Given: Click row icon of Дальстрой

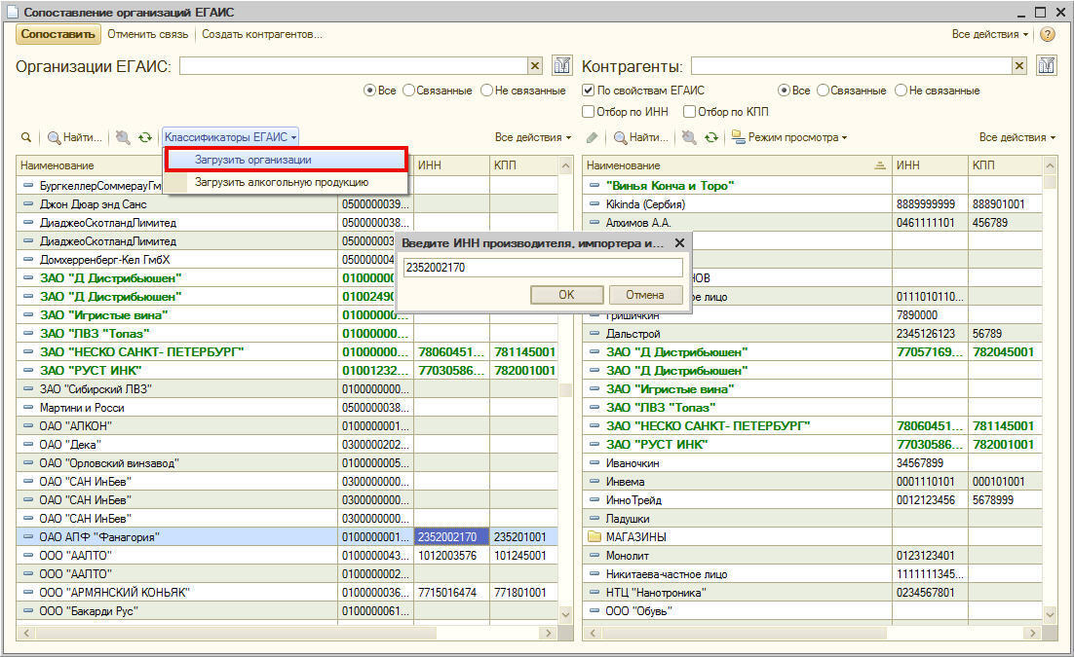Looking at the screenshot, I should point(595,333).
